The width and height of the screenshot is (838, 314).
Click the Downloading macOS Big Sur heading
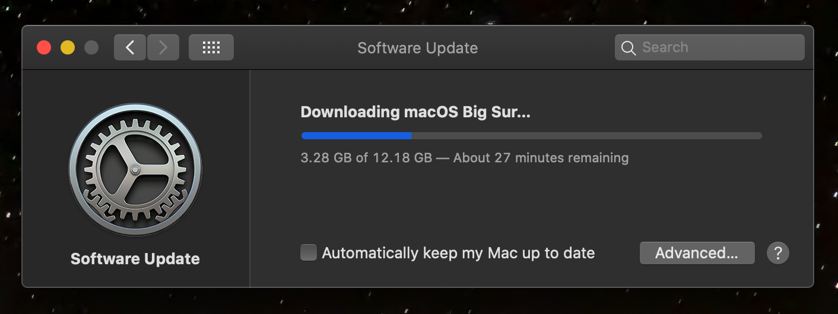(x=415, y=112)
